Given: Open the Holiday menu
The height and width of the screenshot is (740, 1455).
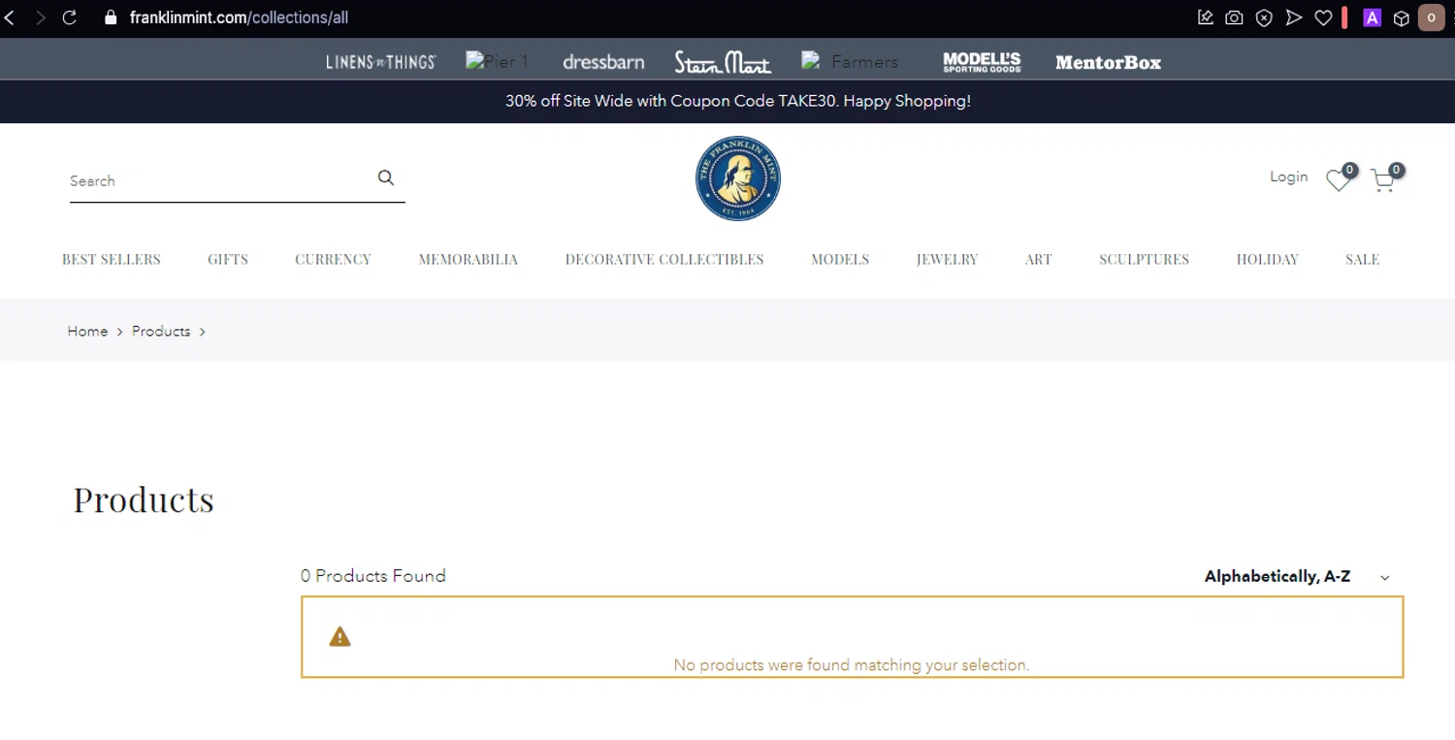Looking at the screenshot, I should tap(1267, 259).
